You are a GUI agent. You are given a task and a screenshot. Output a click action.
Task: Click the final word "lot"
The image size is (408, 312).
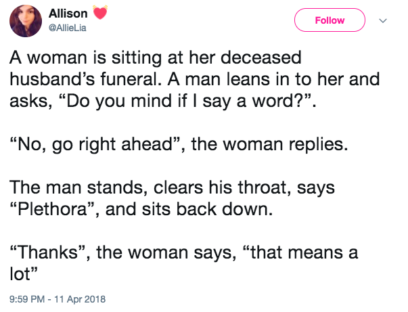pos(22,273)
